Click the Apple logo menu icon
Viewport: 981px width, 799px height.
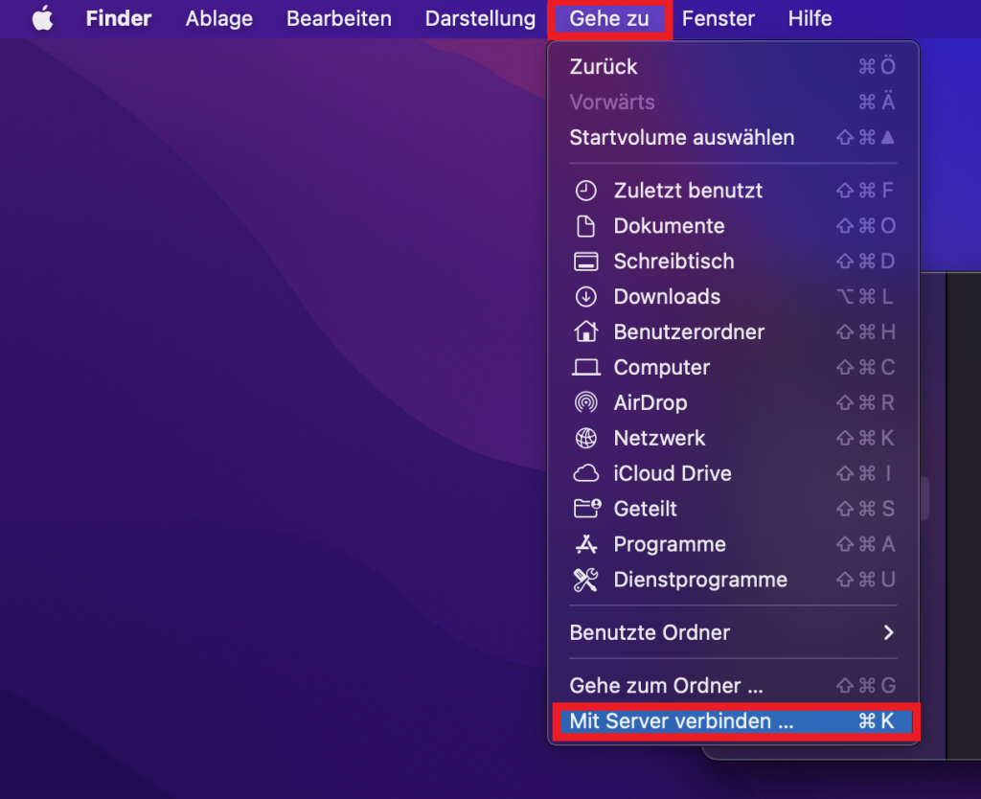tap(42, 18)
